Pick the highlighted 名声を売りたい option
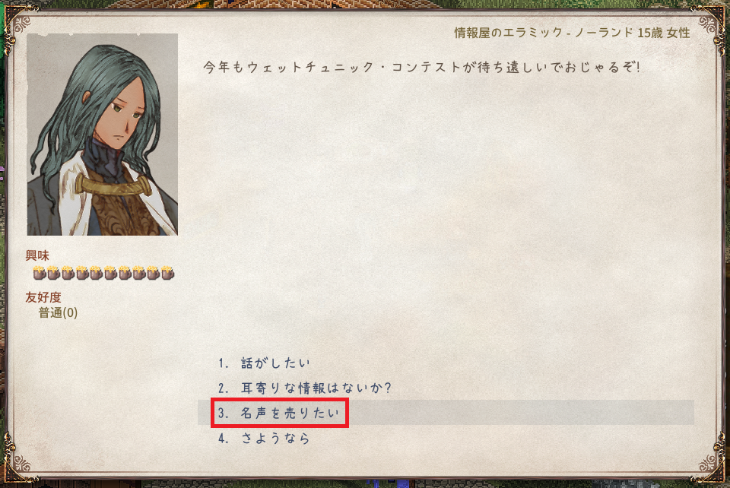The image size is (730, 488). point(446,413)
